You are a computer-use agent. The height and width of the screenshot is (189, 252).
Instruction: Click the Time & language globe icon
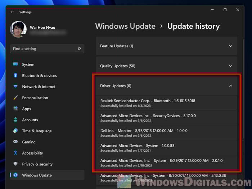(15, 131)
